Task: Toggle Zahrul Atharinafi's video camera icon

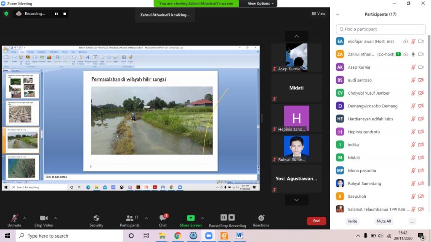Action: (421, 54)
